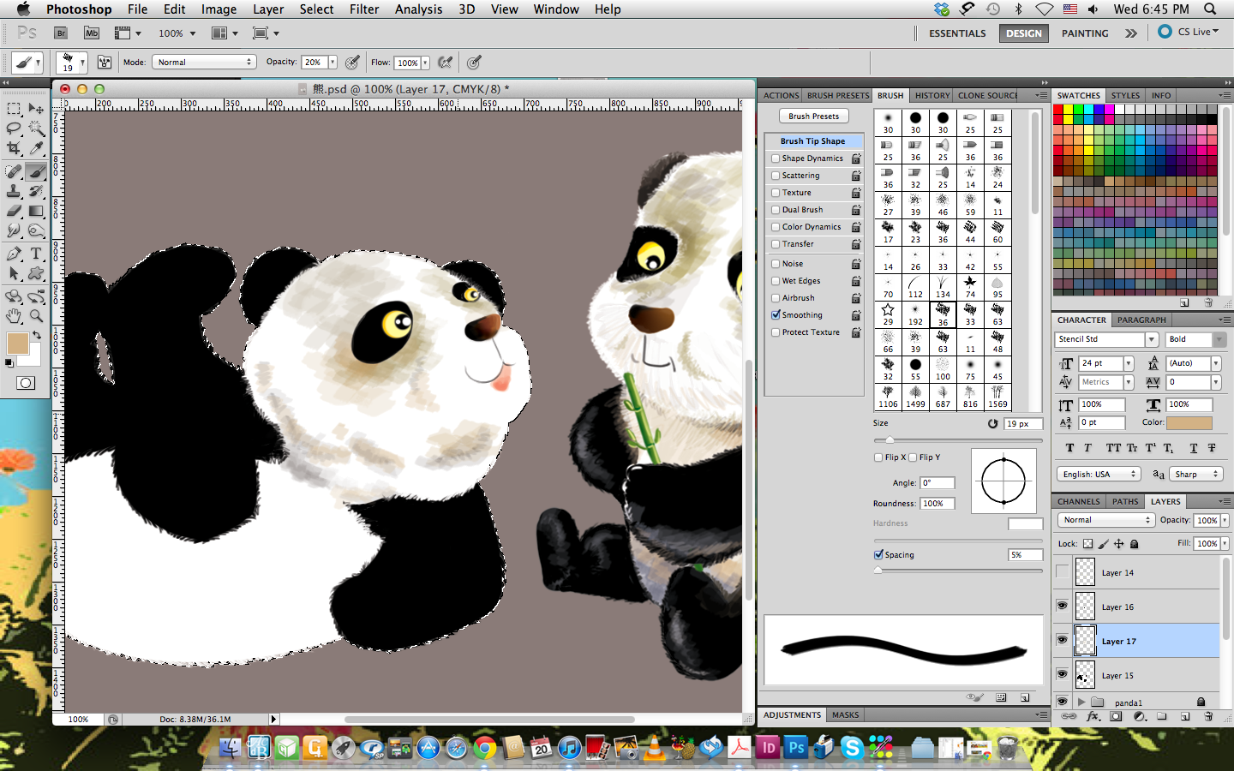
Task: Select the Eyedropper tool
Action: (x=36, y=149)
